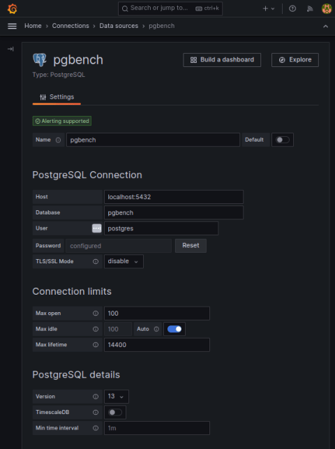Open the help question mark icon
This screenshot has width=335, height=449.
click(x=292, y=8)
